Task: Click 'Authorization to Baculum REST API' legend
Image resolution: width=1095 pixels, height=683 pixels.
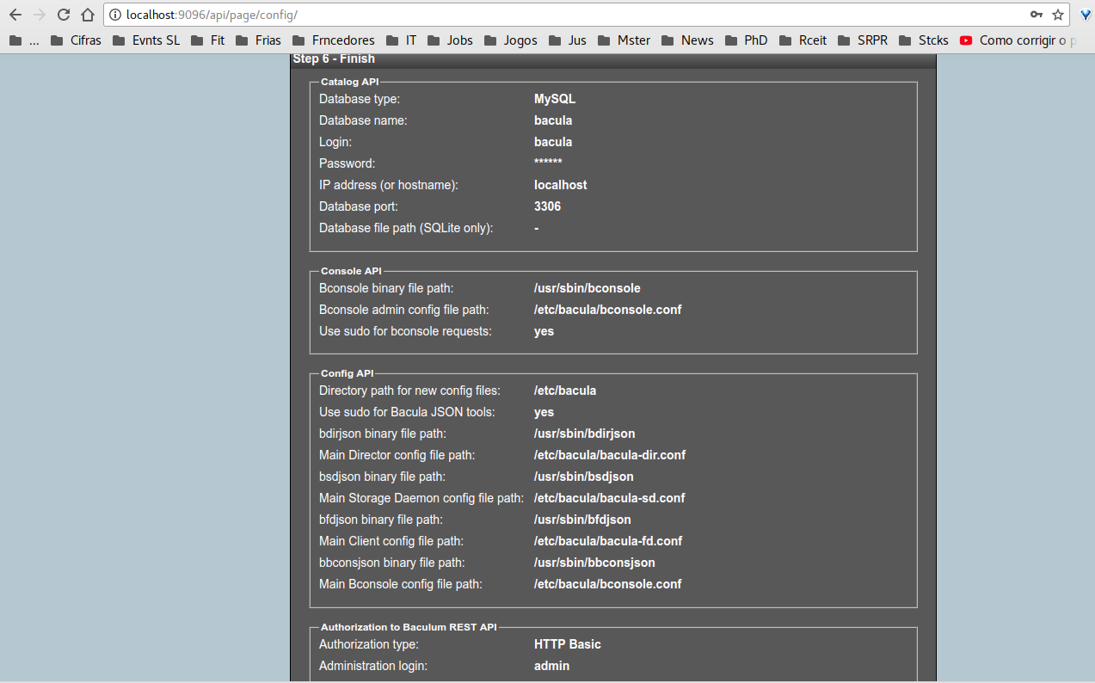Action: pyautogui.click(x=409, y=627)
